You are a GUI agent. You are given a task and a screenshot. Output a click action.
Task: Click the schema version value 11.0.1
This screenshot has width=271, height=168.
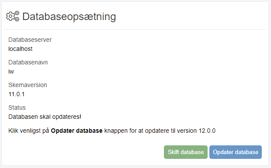click(x=17, y=94)
